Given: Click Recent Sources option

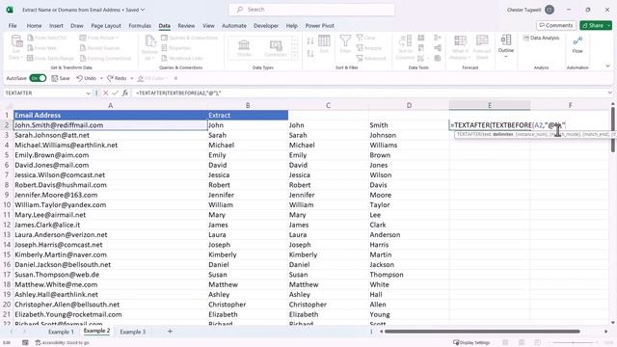Looking at the screenshot, I should coord(100,48).
